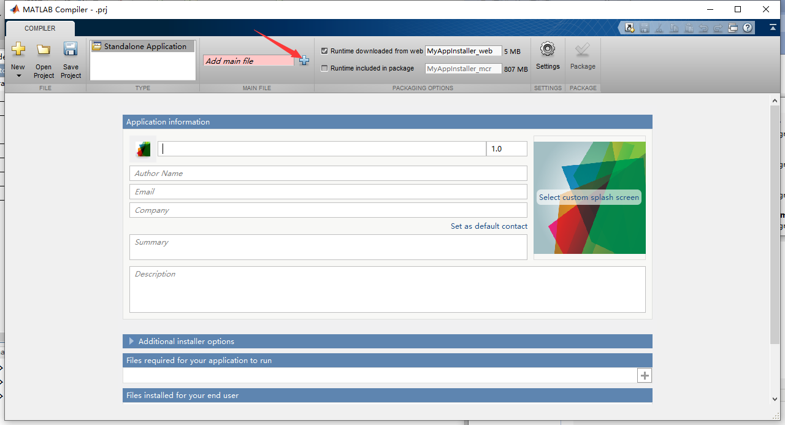
Task: Click the switch windows icon
Action: pyautogui.click(x=733, y=28)
